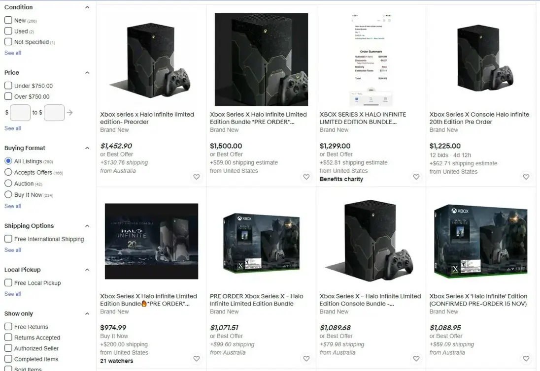Submit price range with arrow button
This screenshot has height=371, width=540.
(69, 113)
